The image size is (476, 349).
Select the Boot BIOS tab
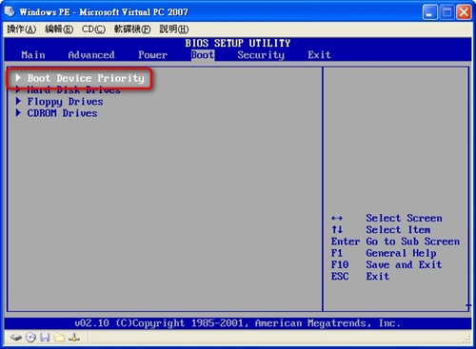point(203,55)
